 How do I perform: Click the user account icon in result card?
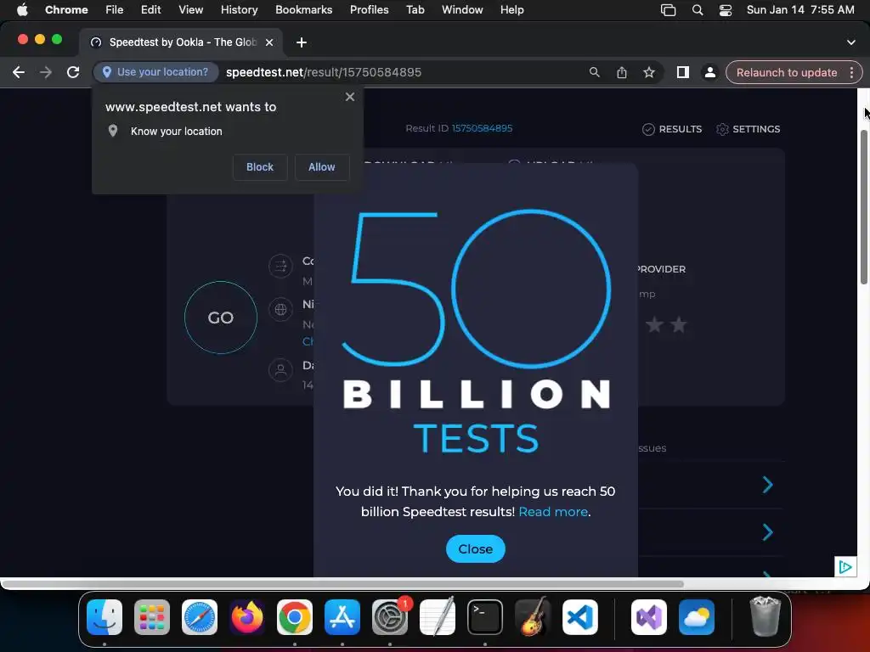[280, 369]
